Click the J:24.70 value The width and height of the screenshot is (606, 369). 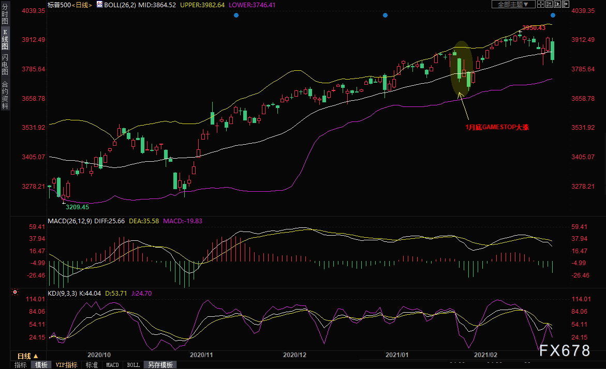141,294
